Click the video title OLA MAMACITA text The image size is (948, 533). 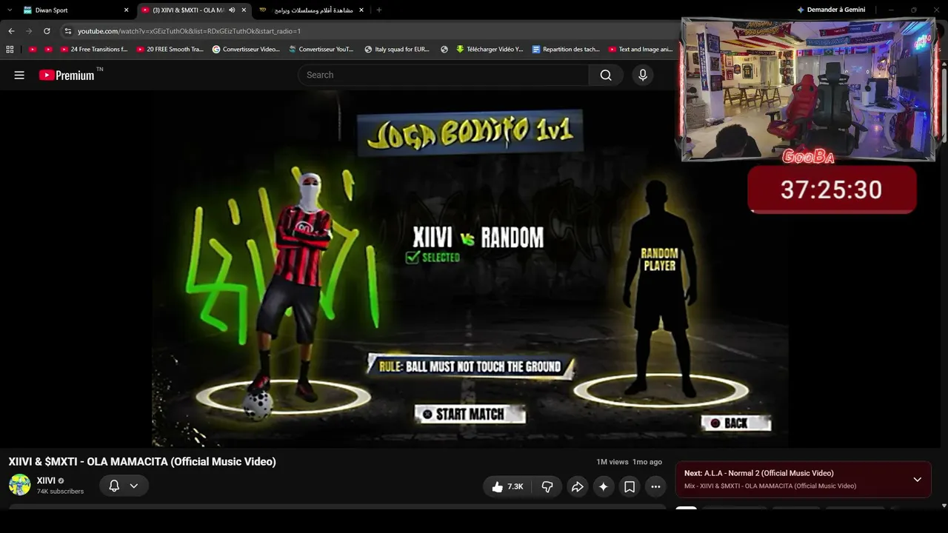pos(142,461)
